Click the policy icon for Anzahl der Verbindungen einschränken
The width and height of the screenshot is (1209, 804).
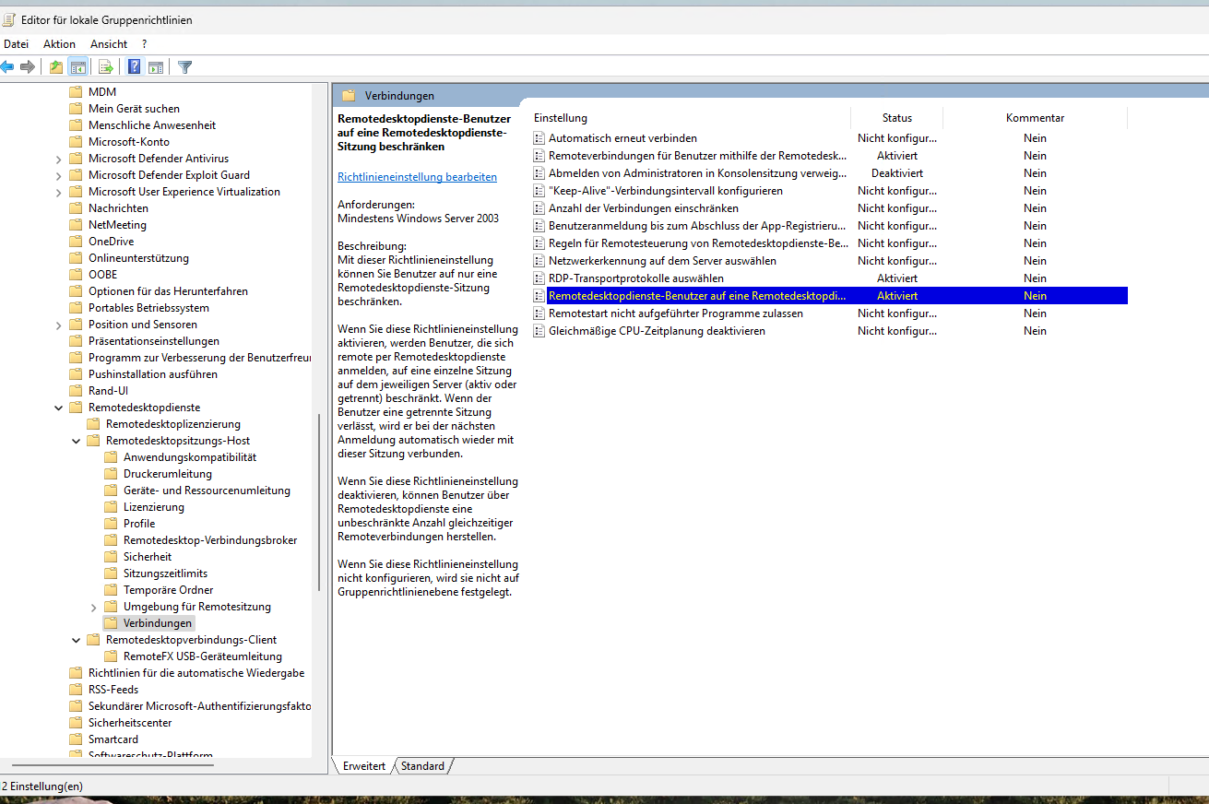(x=540, y=208)
